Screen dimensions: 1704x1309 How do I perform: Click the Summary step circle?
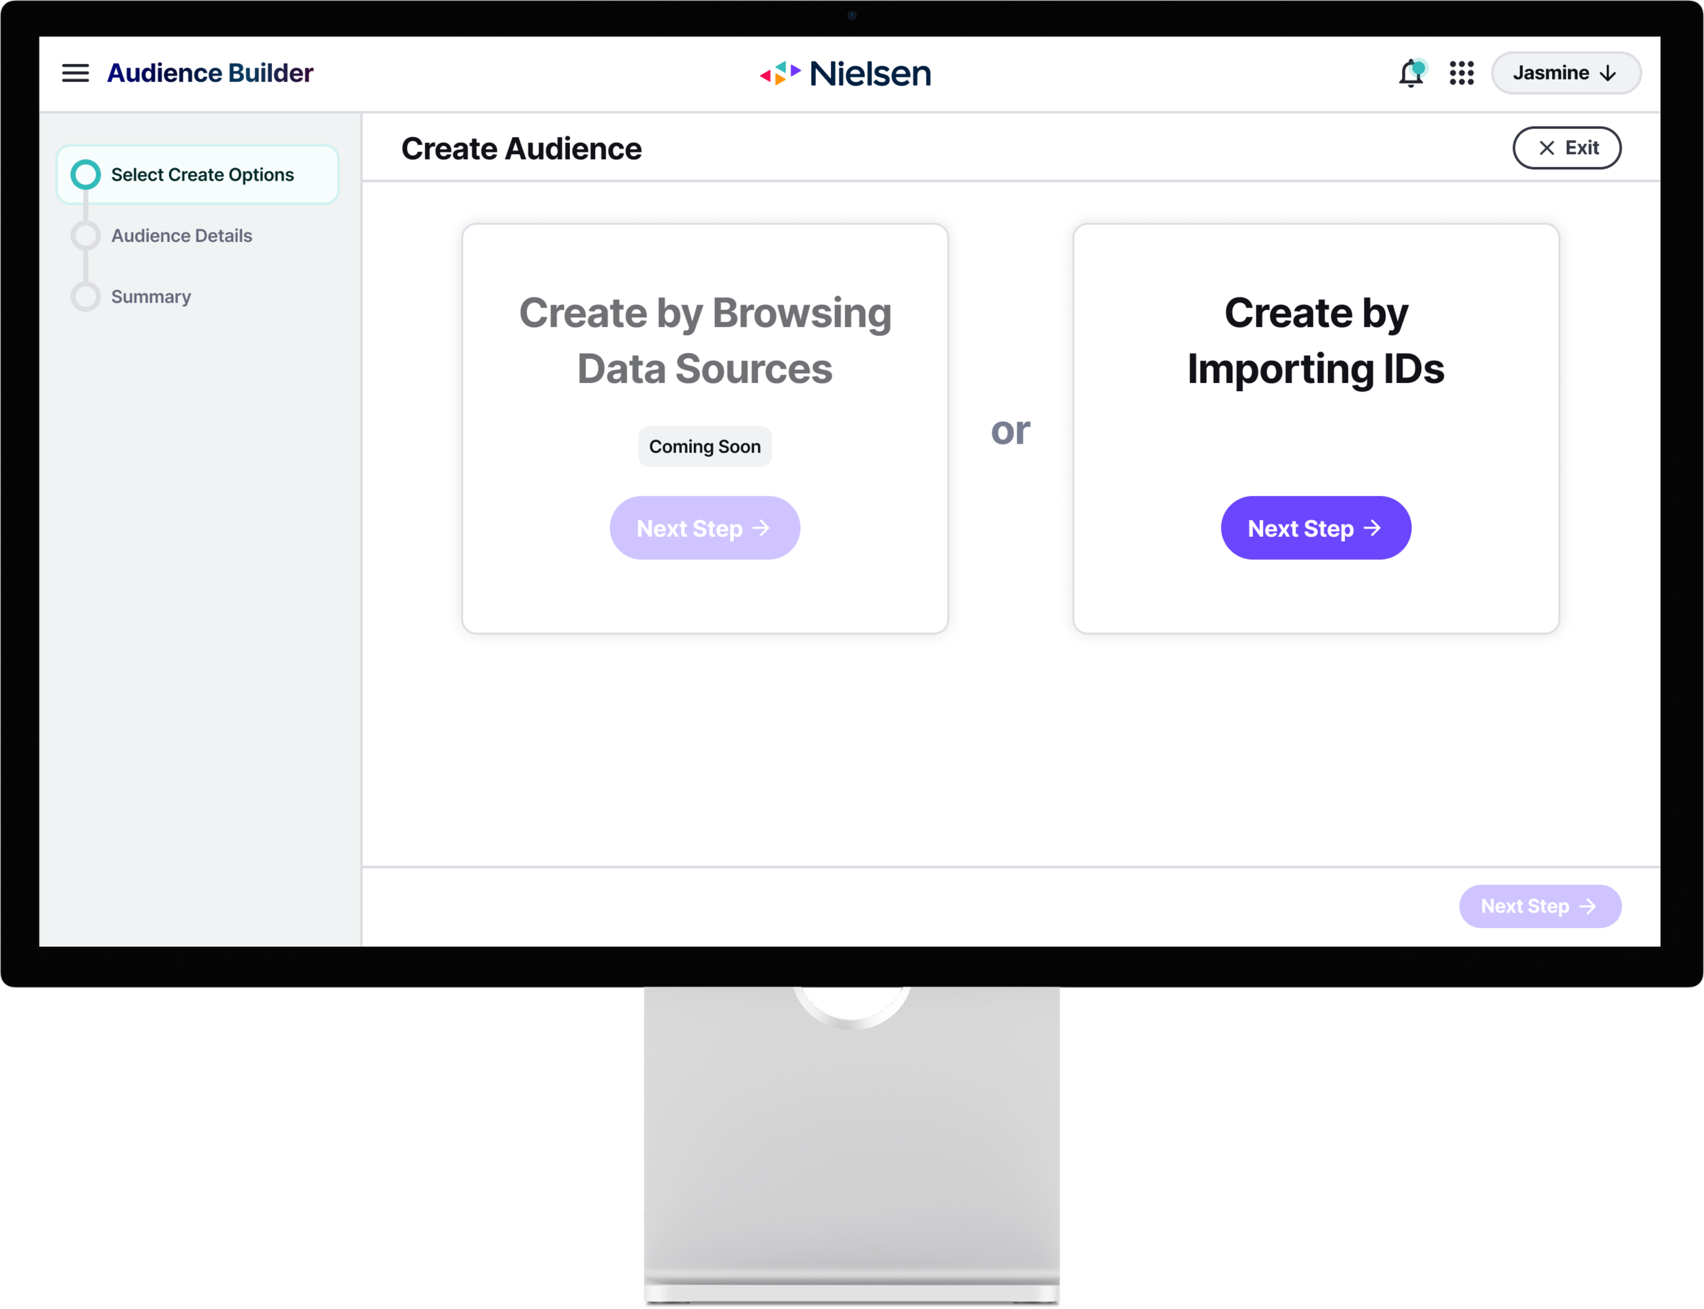[86, 296]
